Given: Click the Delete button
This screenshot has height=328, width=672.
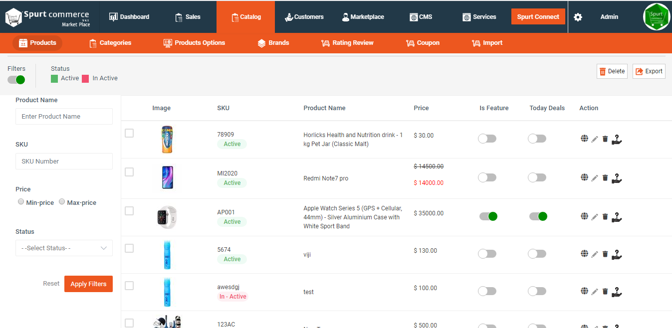Looking at the screenshot, I should click(612, 71).
